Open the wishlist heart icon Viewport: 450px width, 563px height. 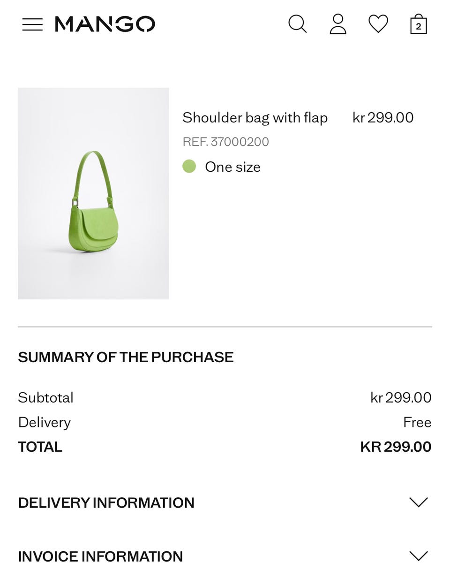coord(378,24)
